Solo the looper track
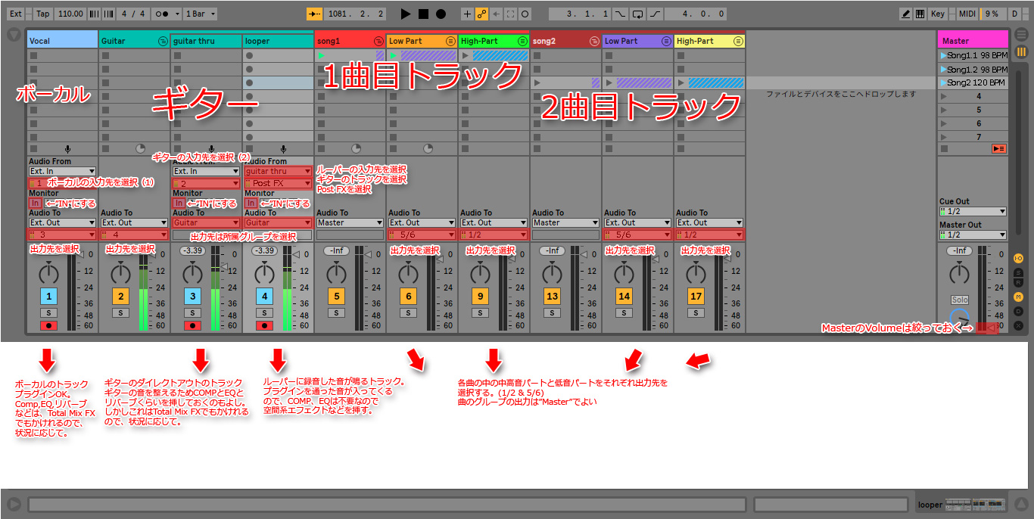 [x=264, y=312]
